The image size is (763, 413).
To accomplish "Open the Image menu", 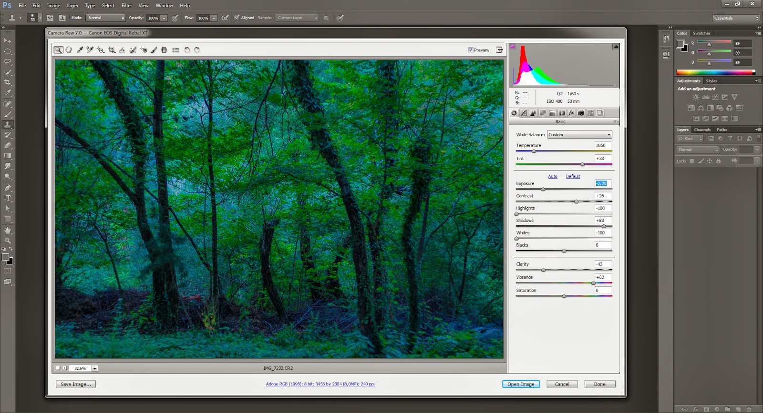I will pos(53,6).
